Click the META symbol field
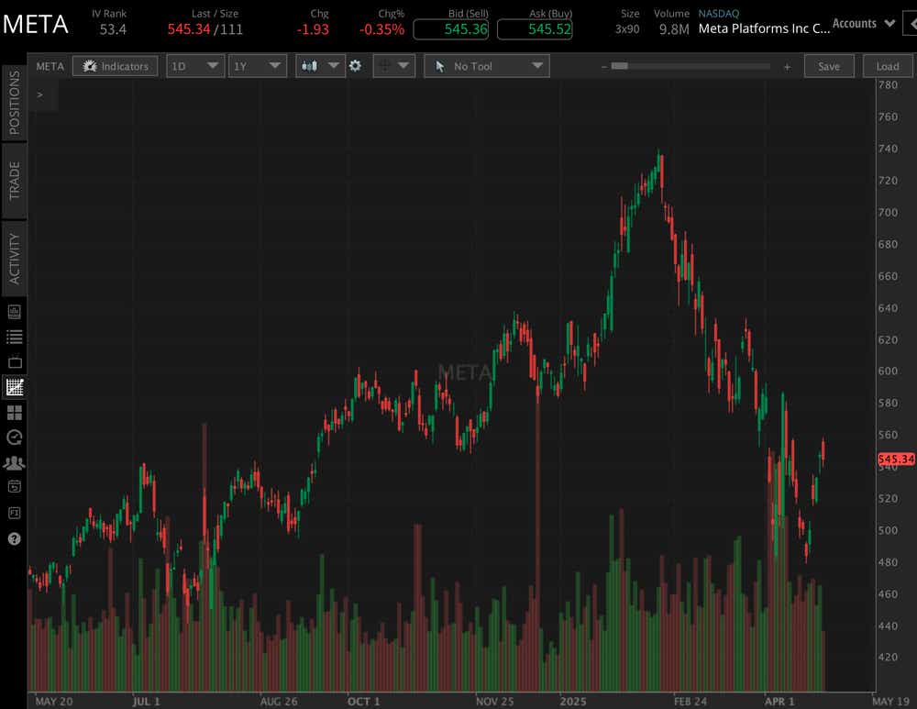This screenshot has width=917, height=709. (35, 24)
